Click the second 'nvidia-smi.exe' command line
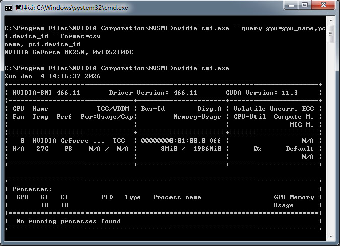The height and width of the screenshot is (246, 340). click(117, 68)
